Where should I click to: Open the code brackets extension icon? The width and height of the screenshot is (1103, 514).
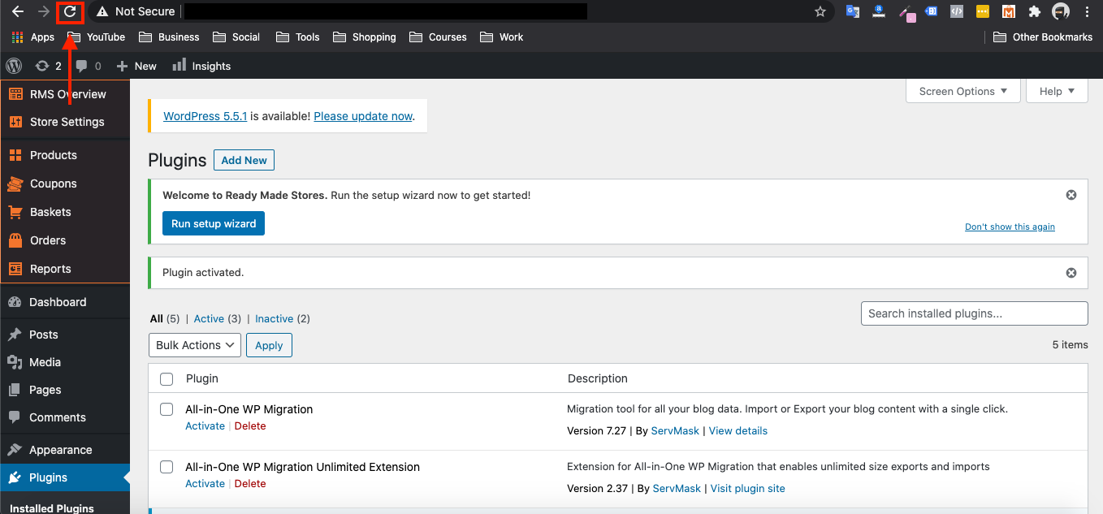pos(957,11)
